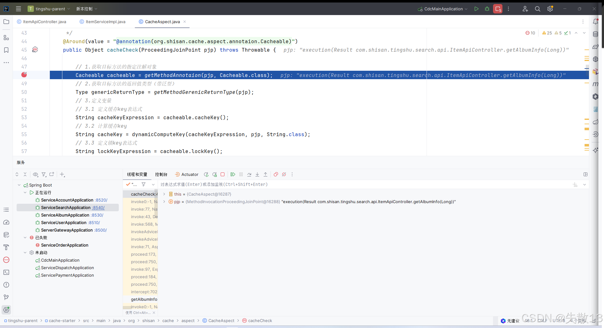Screen dimensions: 604x328
Task: Add a service with plus icon
Action: 62,174
